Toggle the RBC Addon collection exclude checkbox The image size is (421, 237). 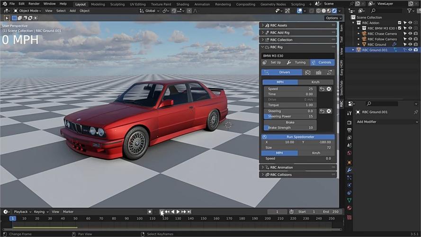[400, 23]
